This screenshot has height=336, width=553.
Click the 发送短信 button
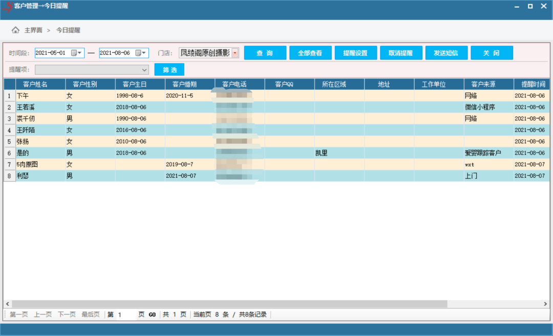[446, 53]
